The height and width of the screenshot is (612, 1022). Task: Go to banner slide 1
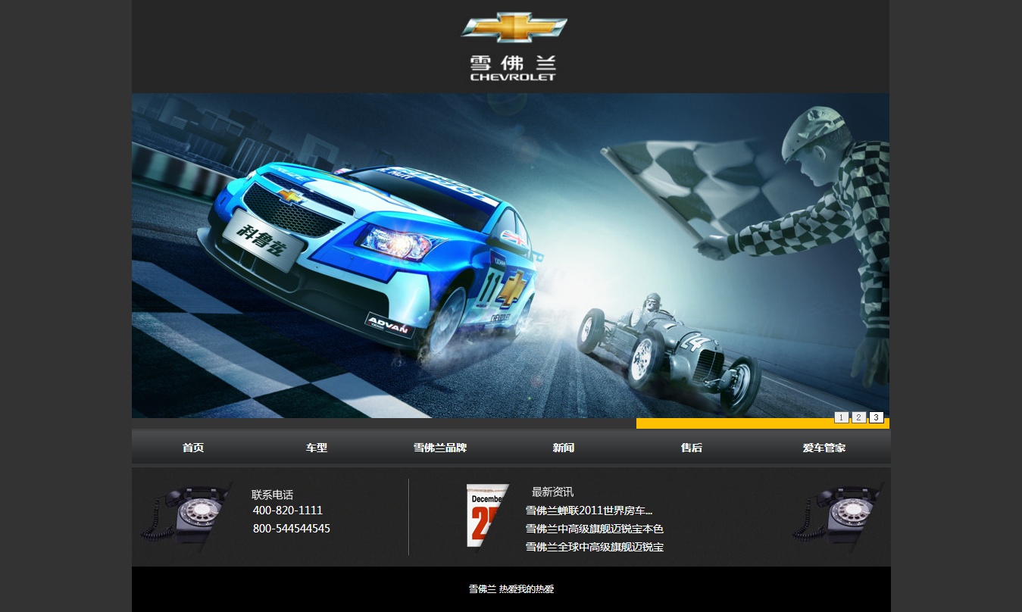point(842,417)
